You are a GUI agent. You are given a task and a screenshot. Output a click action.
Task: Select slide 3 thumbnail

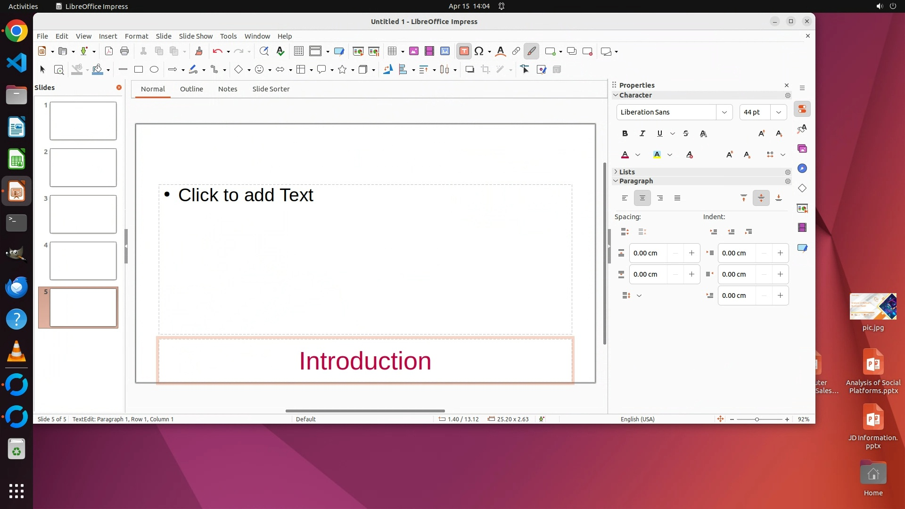coord(83,214)
